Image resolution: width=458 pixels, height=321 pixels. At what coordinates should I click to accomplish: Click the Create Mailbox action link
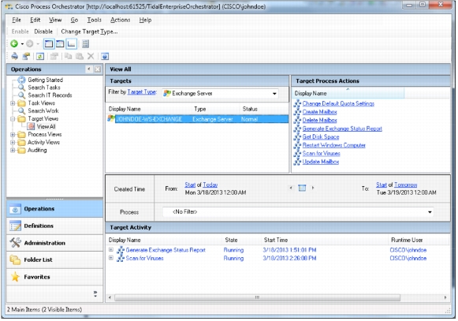[319, 112]
